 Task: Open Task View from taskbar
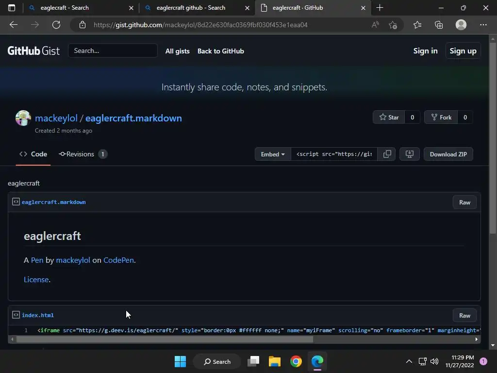[253, 361]
